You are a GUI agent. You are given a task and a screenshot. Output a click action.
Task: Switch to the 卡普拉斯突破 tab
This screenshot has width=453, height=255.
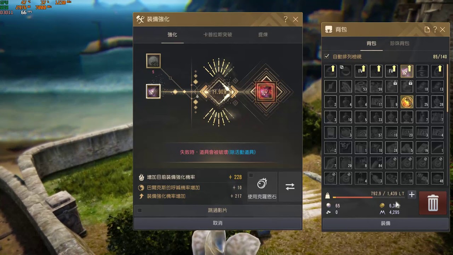(x=218, y=35)
